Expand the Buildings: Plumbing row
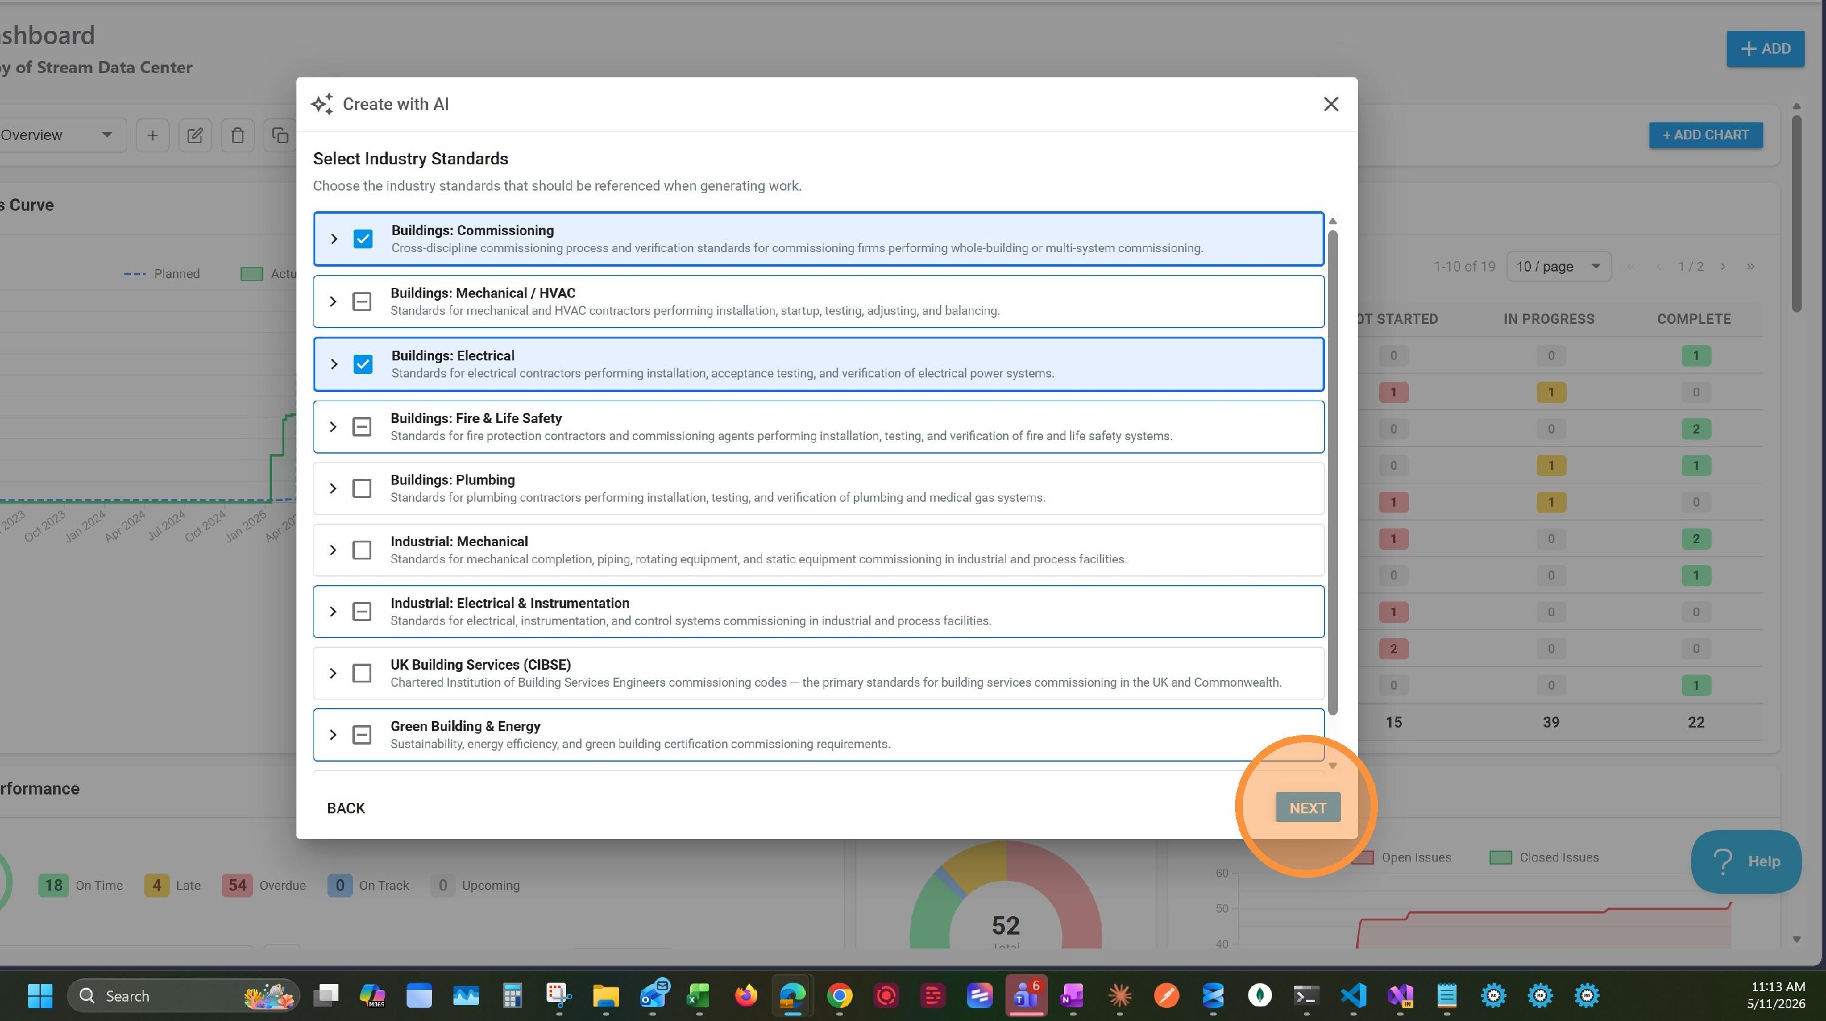This screenshot has width=1826, height=1021. (332, 488)
